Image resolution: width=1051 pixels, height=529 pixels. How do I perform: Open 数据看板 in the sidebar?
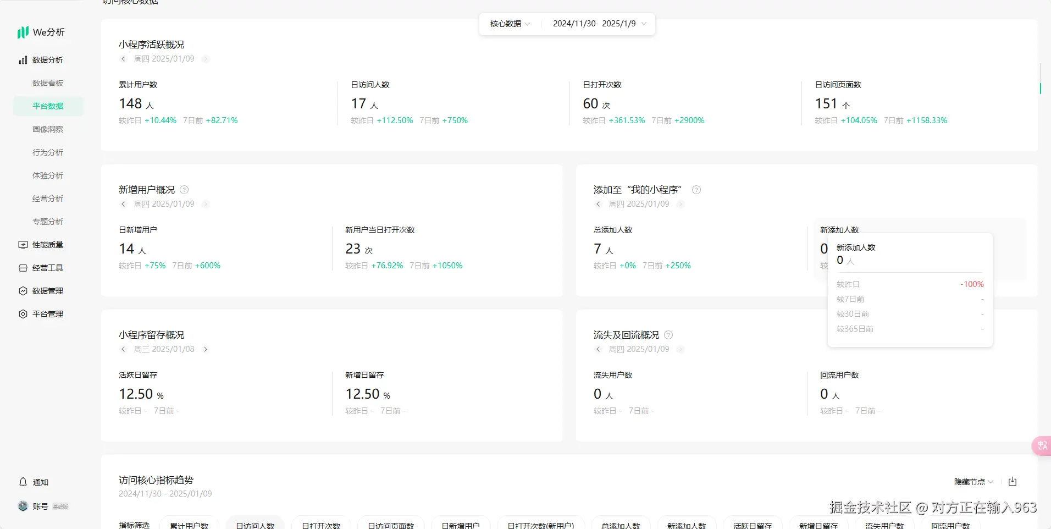tap(48, 83)
